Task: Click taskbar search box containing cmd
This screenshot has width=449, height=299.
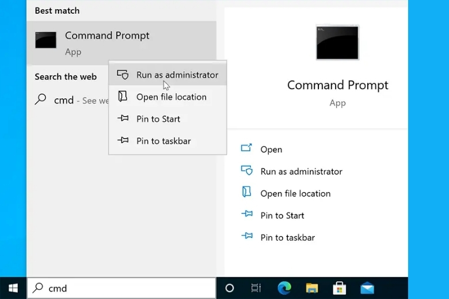Action: coord(121,288)
